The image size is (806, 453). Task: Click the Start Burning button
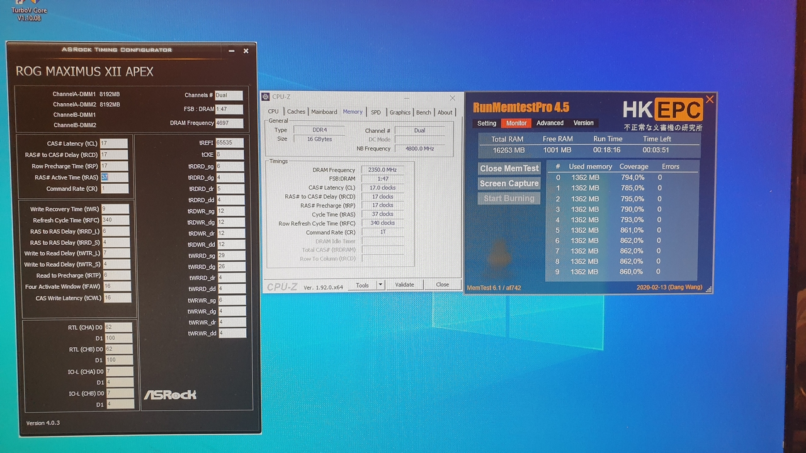pos(509,199)
